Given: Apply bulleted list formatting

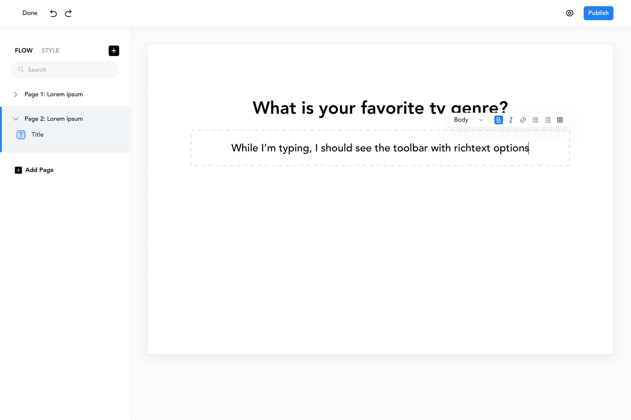Looking at the screenshot, I should pos(547,120).
